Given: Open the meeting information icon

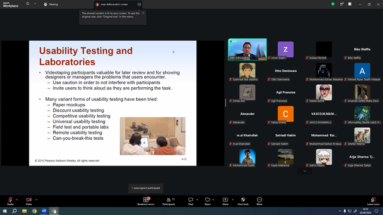Looking at the screenshot, I should [x=28, y=4].
